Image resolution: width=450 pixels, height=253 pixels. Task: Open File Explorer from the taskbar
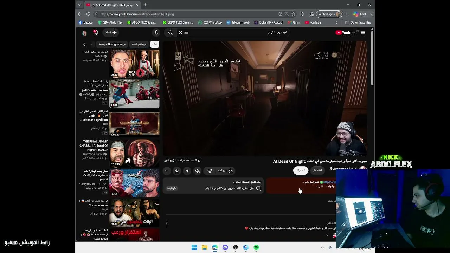point(205,247)
